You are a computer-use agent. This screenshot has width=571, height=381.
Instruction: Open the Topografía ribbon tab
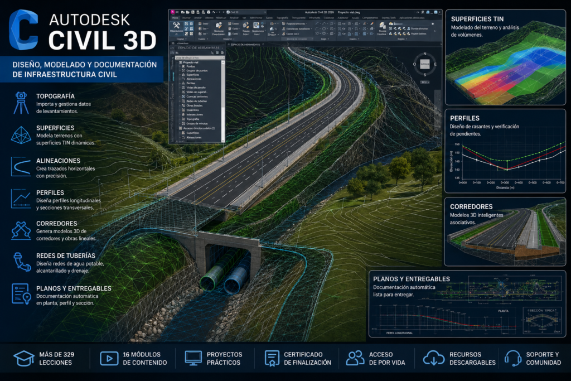282,18
